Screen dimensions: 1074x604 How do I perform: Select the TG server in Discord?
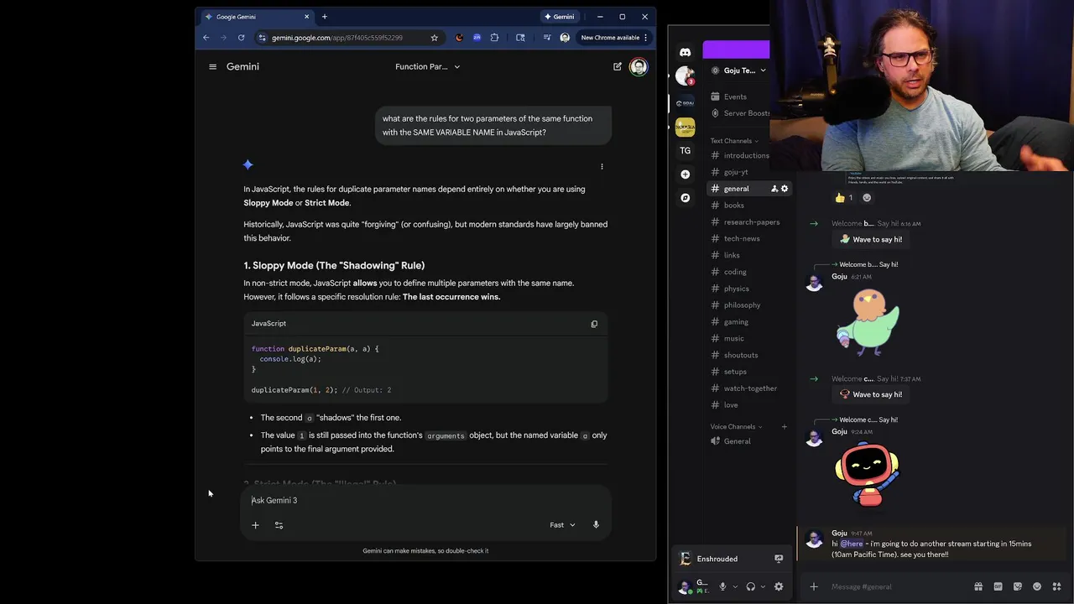tap(686, 151)
